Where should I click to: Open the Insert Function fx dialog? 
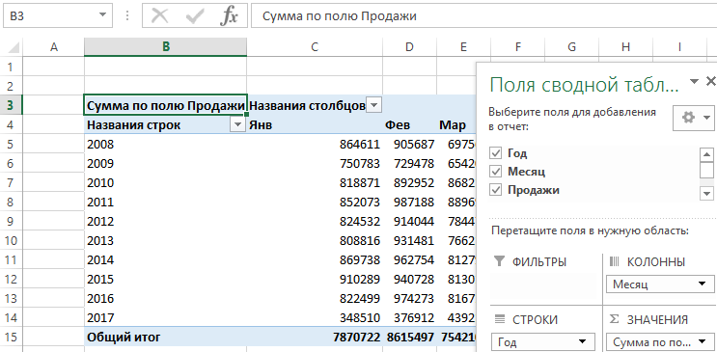pyautogui.click(x=229, y=16)
